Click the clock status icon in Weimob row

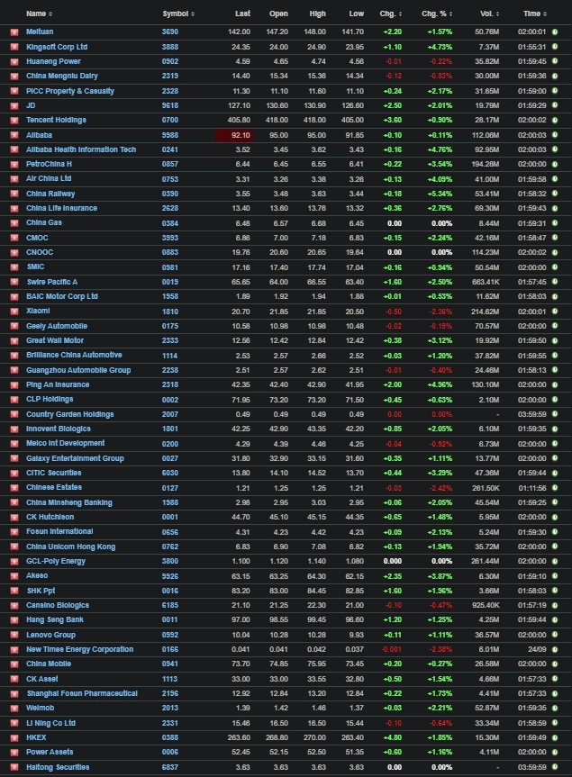click(x=555, y=708)
